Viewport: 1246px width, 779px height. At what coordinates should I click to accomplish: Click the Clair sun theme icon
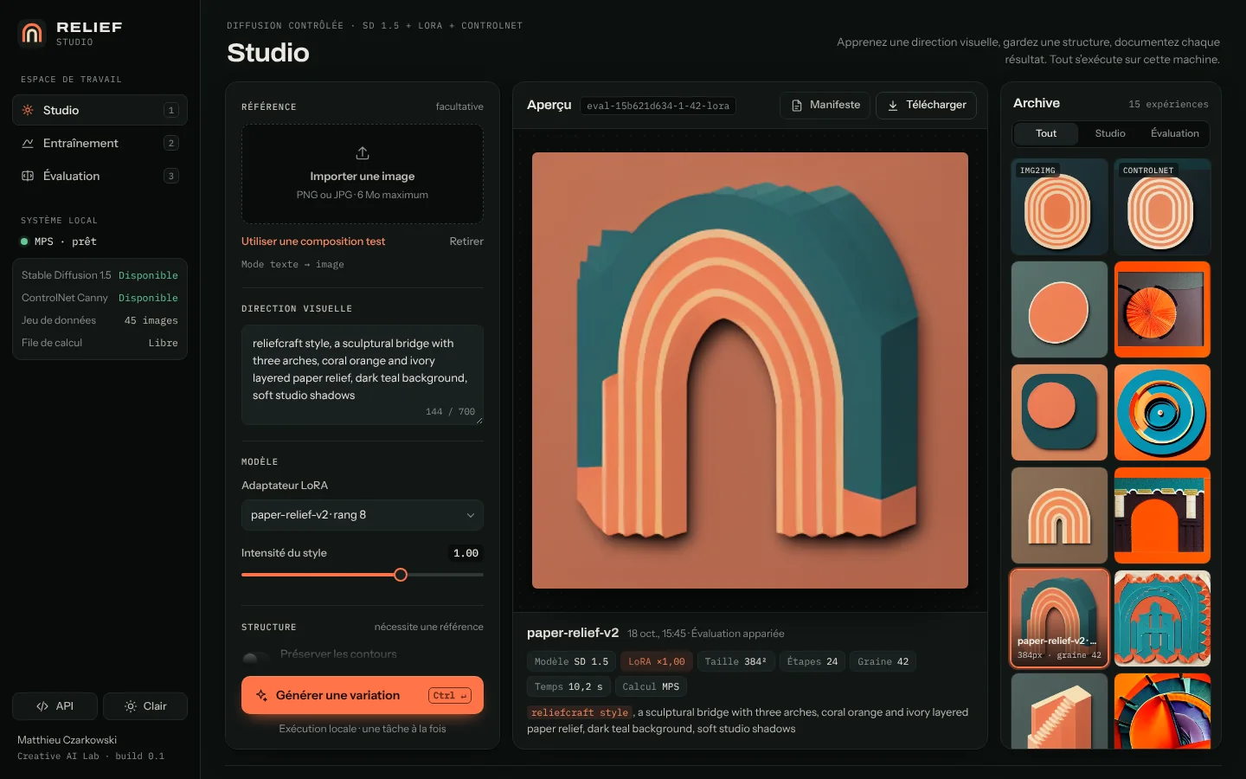pyautogui.click(x=131, y=706)
